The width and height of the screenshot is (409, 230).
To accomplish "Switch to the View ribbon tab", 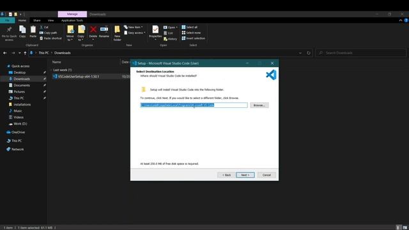I will point(50,20).
